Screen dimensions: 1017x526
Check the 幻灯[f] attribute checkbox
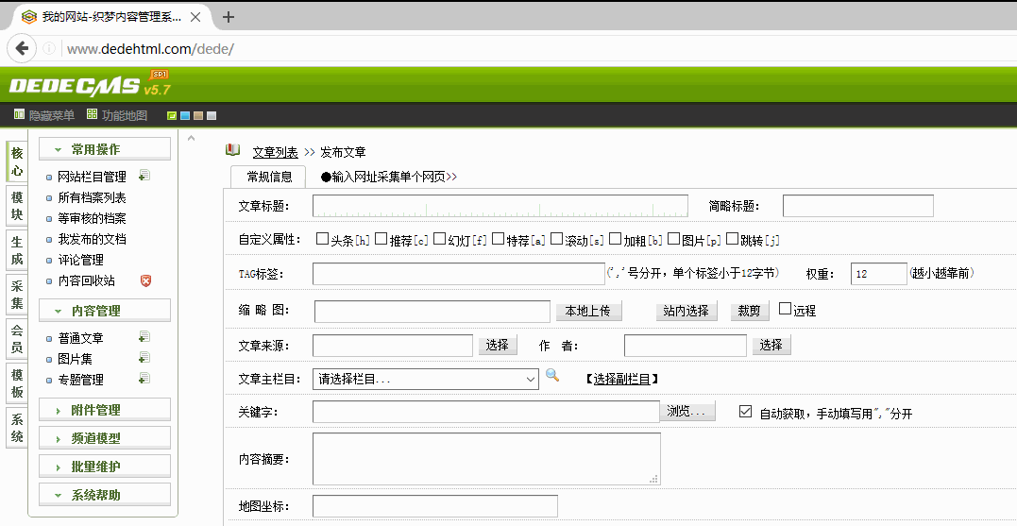(x=439, y=239)
